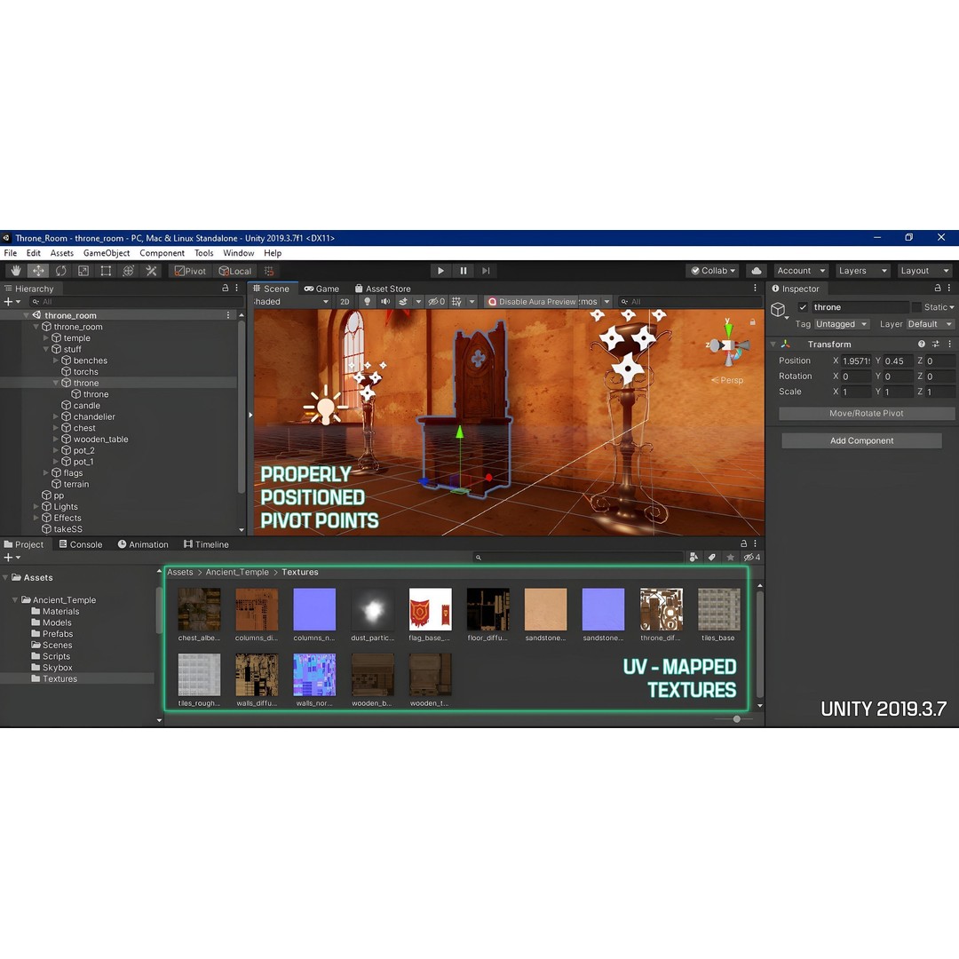
Task: Collapse the Transform component
Action: coord(773,345)
